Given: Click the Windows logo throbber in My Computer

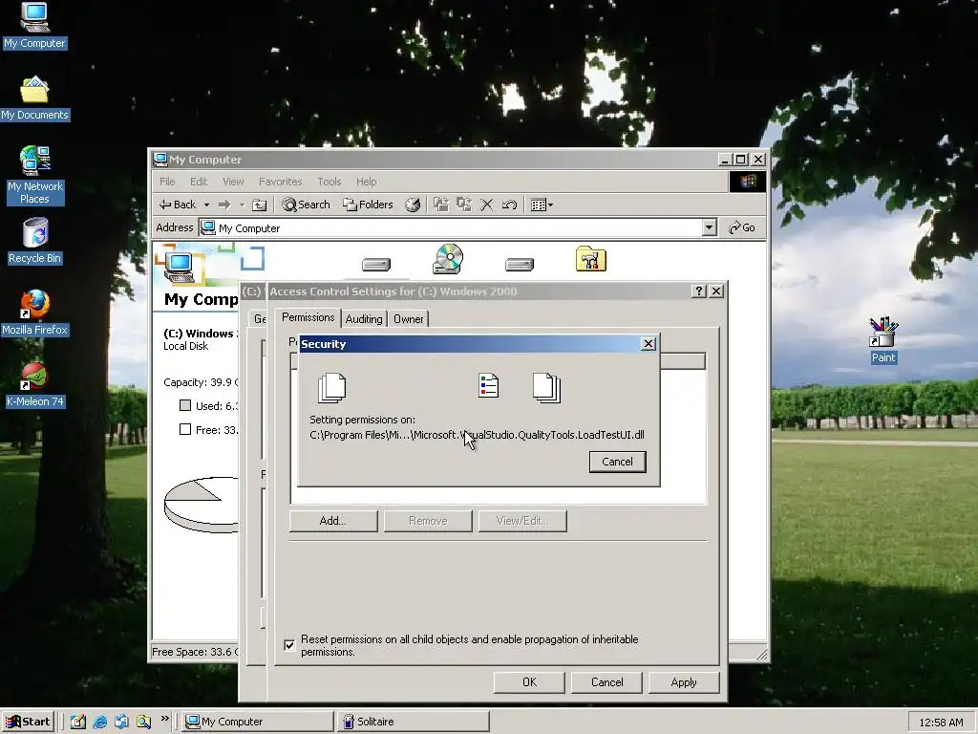Looking at the screenshot, I should [x=748, y=182].
